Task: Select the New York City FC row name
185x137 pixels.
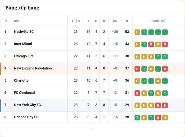Action: [x=27, y=105]
